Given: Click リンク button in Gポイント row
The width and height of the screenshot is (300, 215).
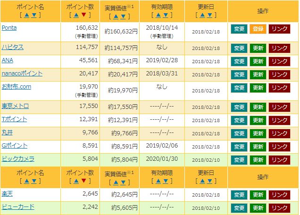Looking at the screenshot, I should tap(279, 147).
